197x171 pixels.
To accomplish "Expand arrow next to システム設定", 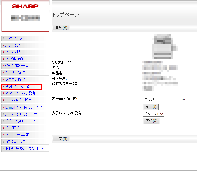I will point(3,79).
